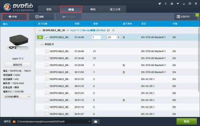
Task: Click the Apple TV 3 device thumbnail
Action: (x=18, y=42)
